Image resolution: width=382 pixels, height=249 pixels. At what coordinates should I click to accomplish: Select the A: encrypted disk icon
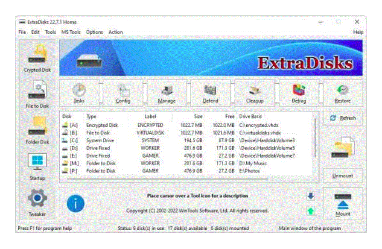pos(65,125)
